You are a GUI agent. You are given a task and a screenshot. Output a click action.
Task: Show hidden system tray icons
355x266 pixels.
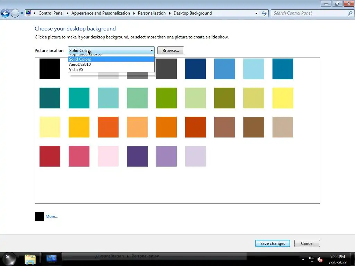(303, 259)
